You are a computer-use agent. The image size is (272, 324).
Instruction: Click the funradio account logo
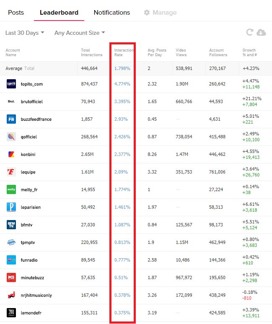[x=11, y=260]
